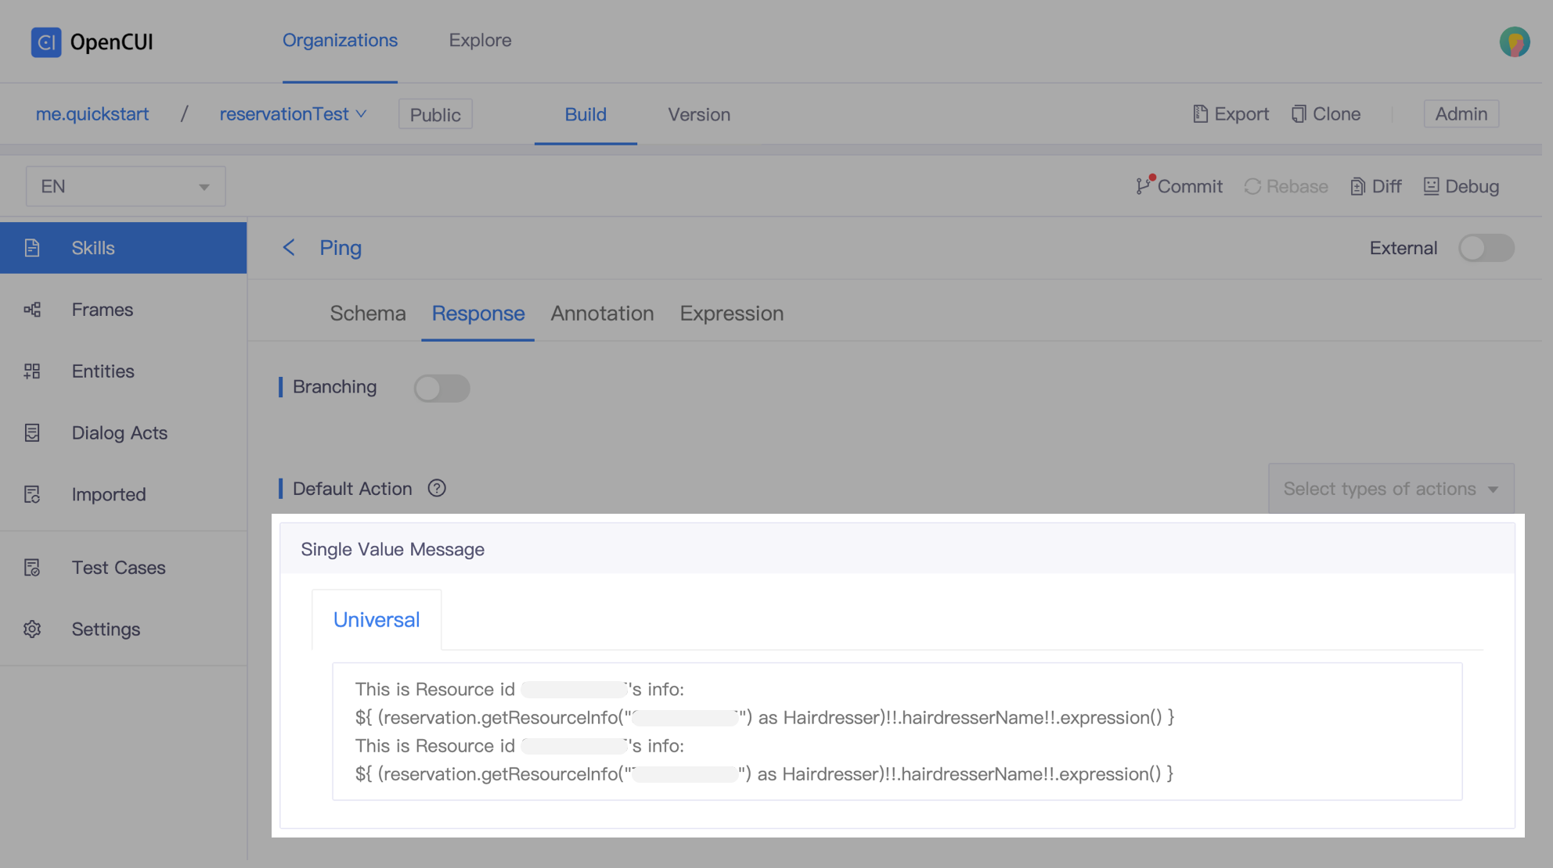Screen dimensions: 1553x868
Task: Select the Test Cases icon
Action: coord(32,567)
